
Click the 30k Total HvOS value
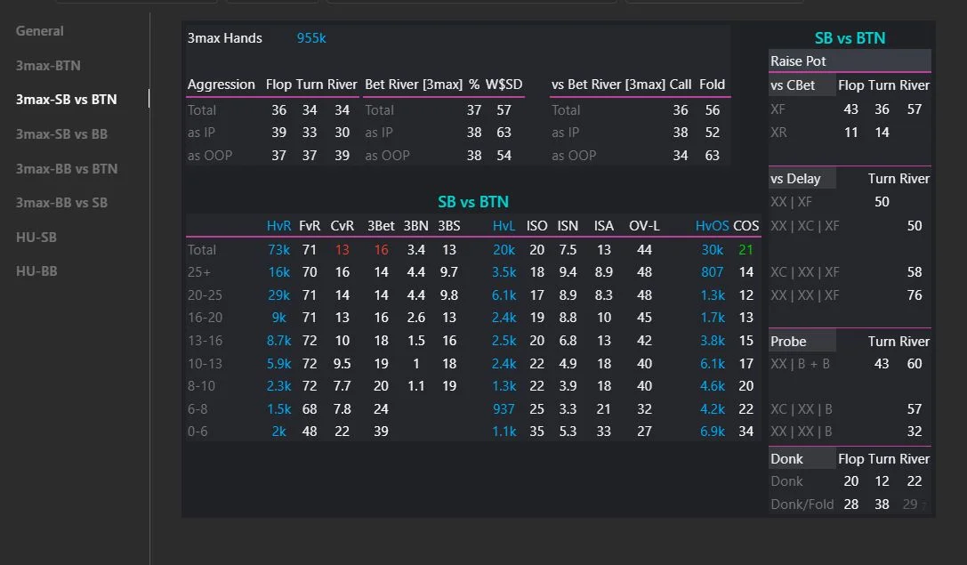713,250
